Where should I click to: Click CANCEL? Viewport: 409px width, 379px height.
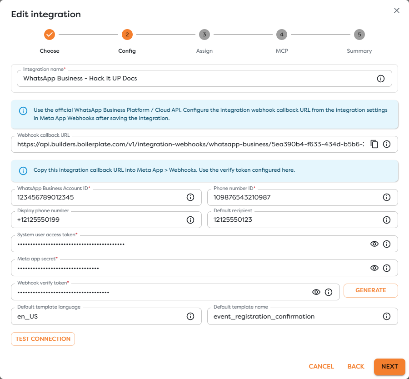coord(321,366)
